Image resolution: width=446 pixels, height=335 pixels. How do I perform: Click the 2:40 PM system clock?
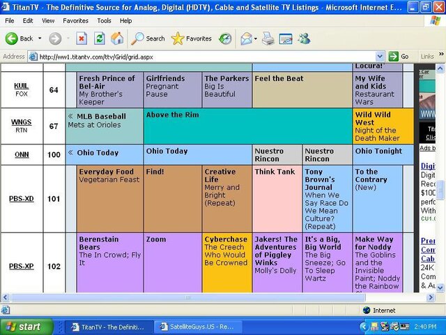click(425, 327)
